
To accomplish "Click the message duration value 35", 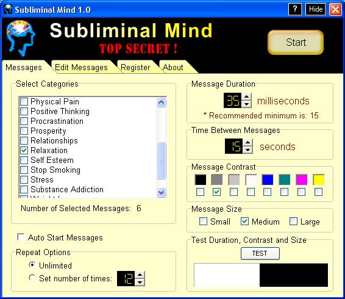I will [x=233, y=101].
